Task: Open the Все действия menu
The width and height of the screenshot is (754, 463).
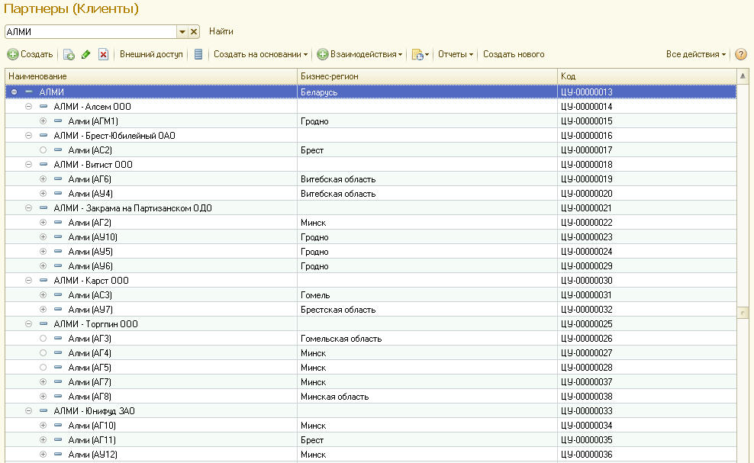Action: (695, 55)
